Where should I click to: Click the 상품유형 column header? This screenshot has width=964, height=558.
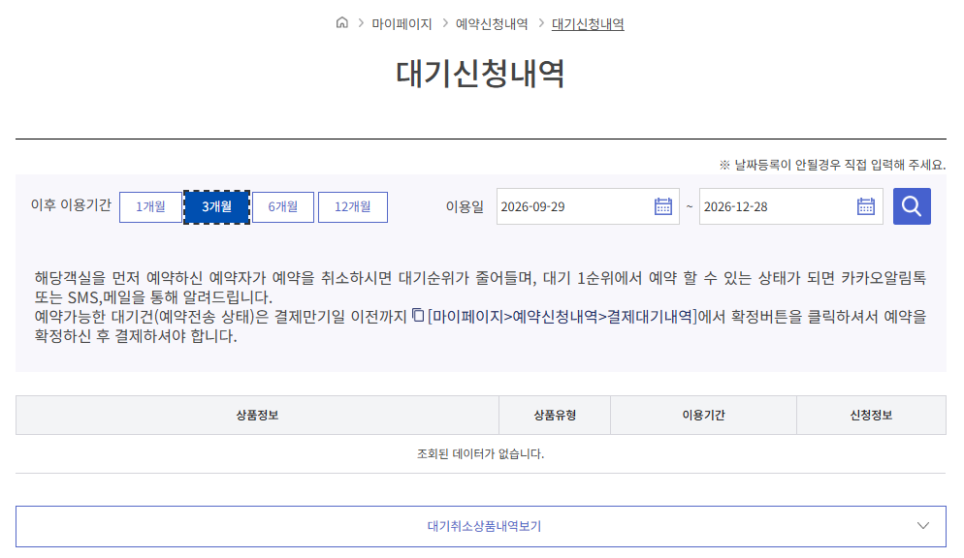point(555,415)
